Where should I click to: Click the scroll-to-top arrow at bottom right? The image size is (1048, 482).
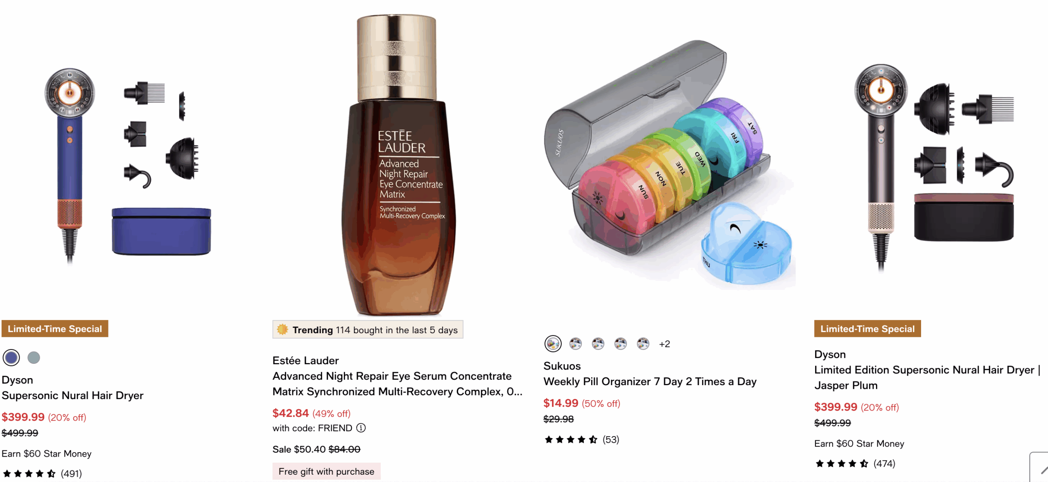point(1040,467)
